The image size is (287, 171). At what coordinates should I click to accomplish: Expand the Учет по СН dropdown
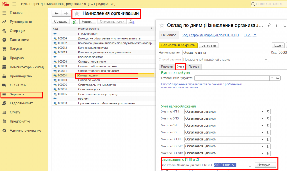click(262, 125)
